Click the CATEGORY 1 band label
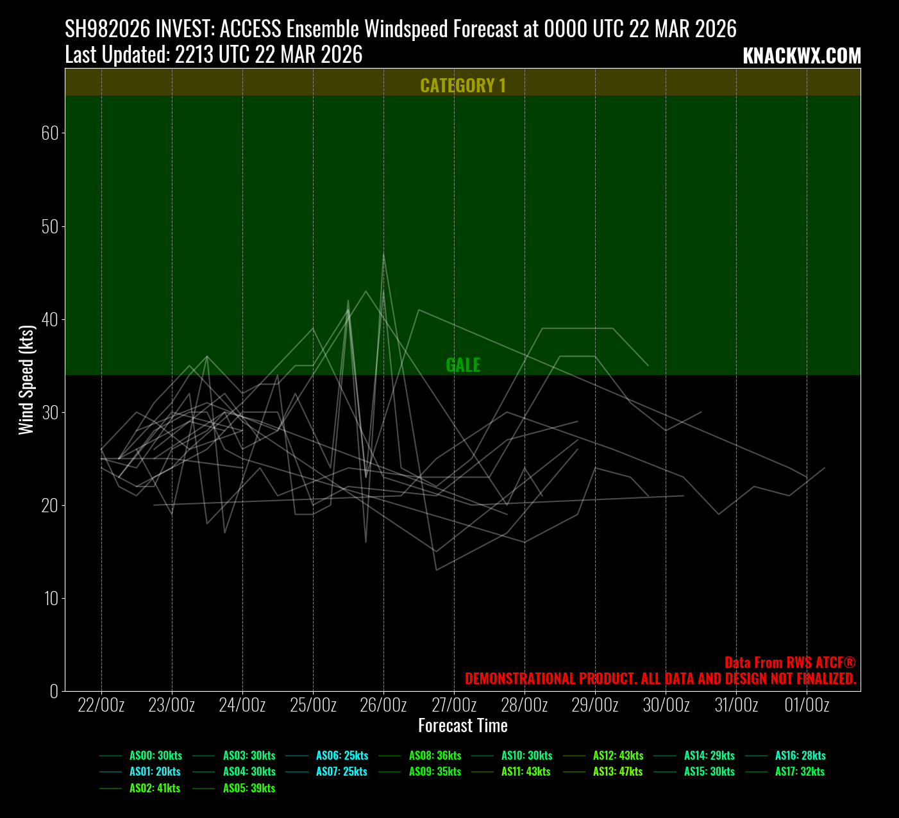The image size is (899, 818). click(463, 86)
